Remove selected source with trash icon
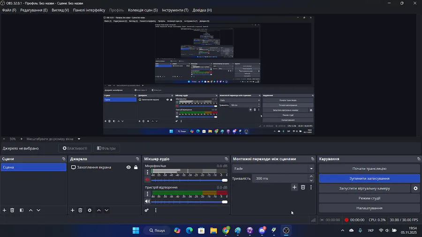 [x=80, y=210]
